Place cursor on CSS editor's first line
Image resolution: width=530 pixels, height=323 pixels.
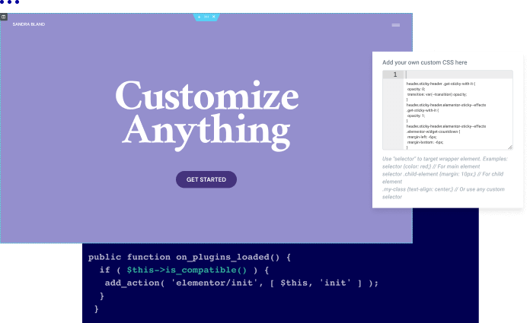457,74
